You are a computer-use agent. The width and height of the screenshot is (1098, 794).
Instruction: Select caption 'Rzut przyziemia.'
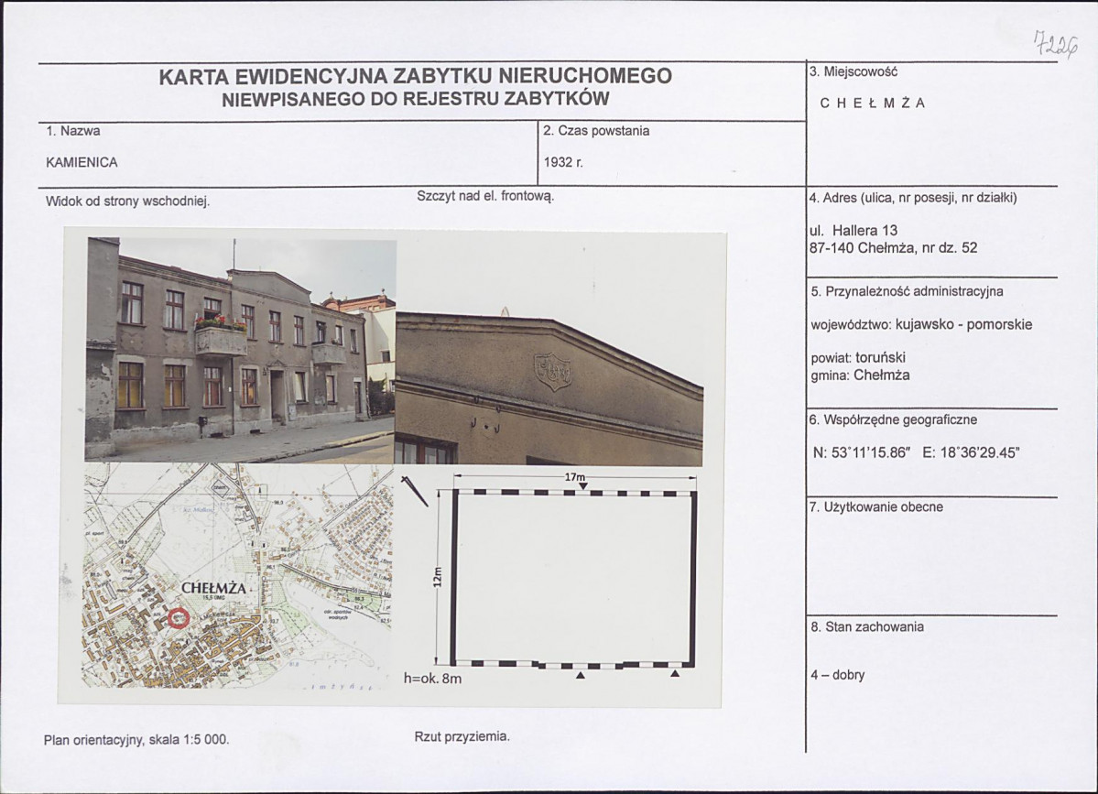(462, 736)
